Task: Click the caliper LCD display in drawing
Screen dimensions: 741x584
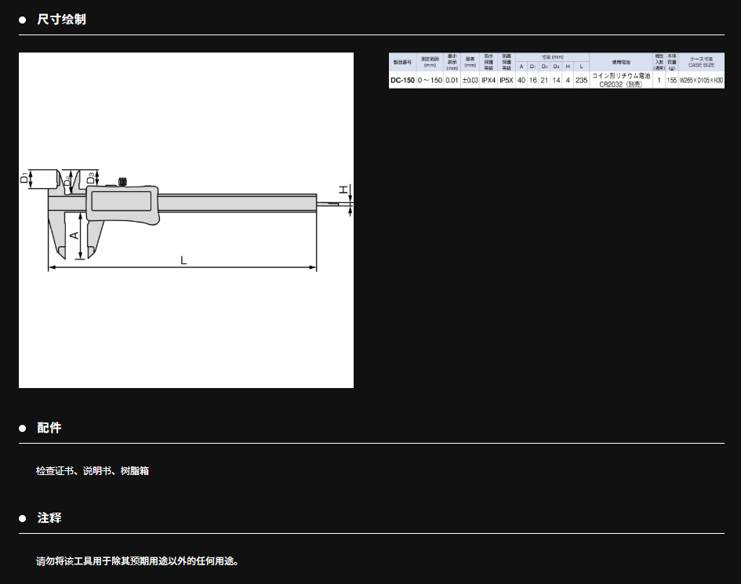Action: pyautogui.click(x=120, y=200)
